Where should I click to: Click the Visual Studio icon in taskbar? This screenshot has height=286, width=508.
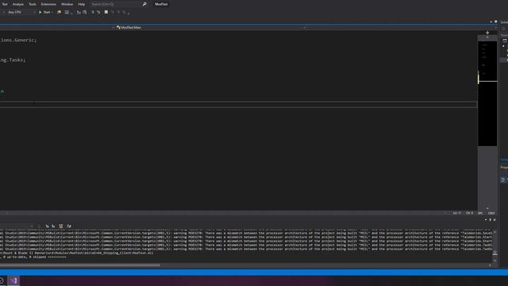coord(13,280)
